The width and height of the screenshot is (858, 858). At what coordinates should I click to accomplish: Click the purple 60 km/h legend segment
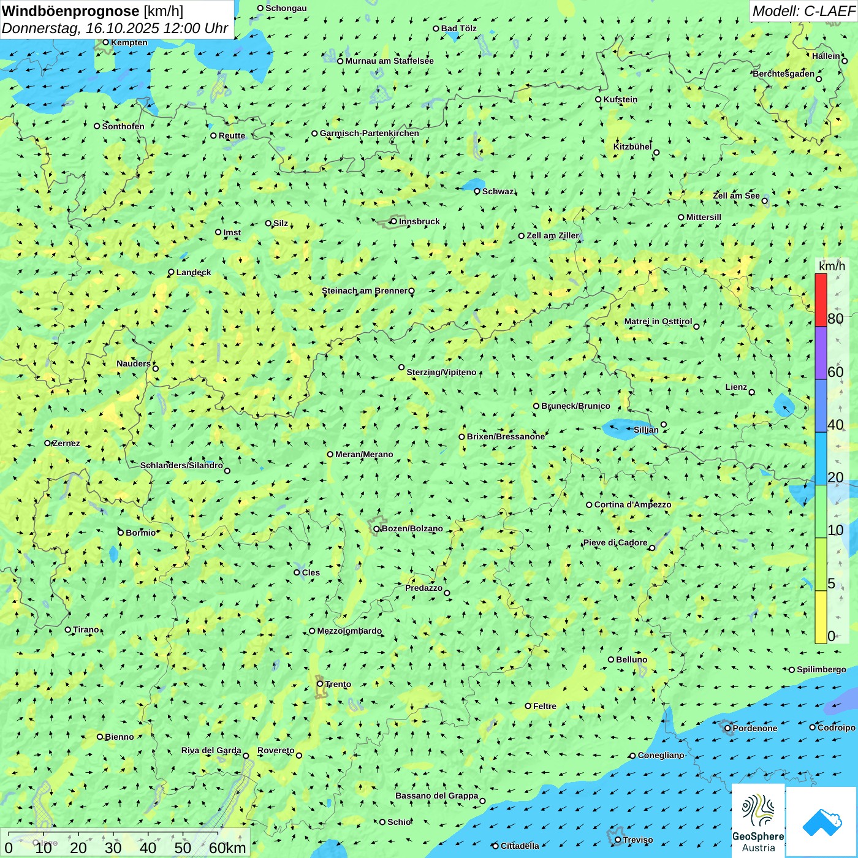click(x=821, y=352)
